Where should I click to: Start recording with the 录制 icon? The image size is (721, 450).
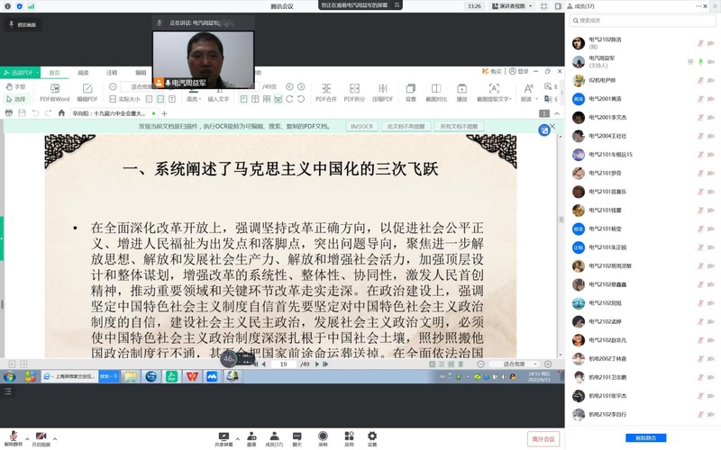click(x=323, y=436)
